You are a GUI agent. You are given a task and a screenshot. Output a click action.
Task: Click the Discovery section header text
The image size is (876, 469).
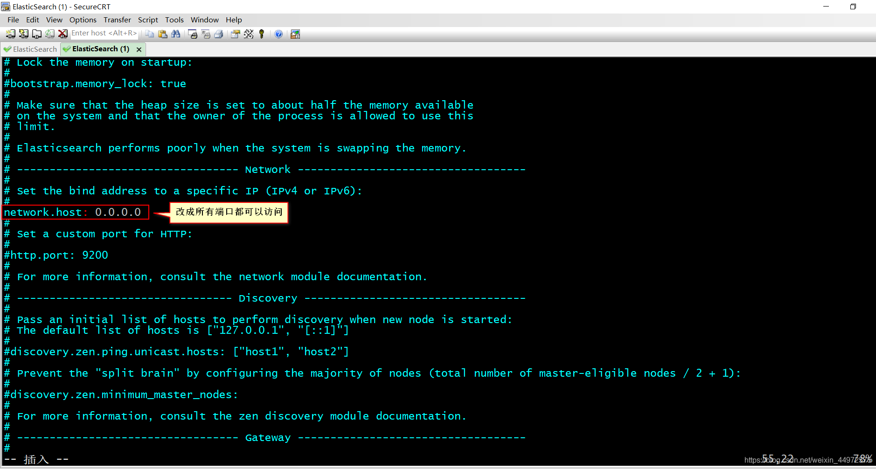click(268, 298)
